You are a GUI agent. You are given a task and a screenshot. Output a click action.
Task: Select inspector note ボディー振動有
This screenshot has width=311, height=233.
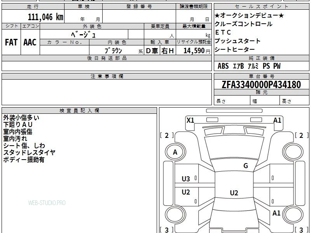pos(24,160)
